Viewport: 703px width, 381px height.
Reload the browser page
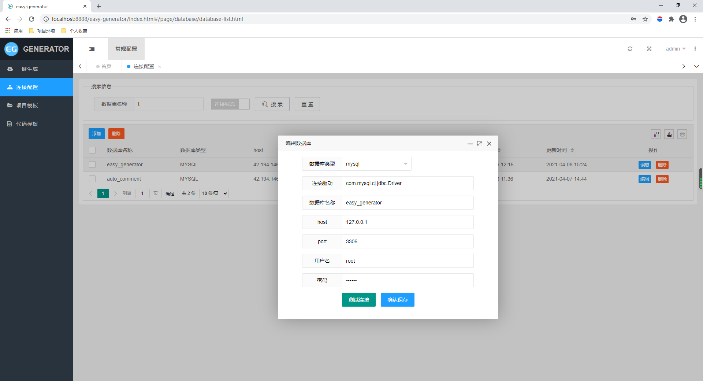[31, 19]
